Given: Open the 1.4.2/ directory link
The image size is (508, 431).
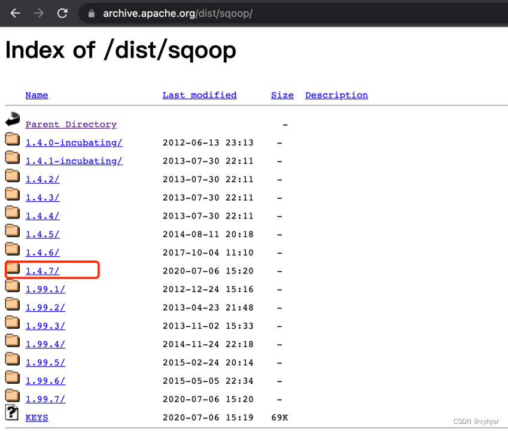Looking at the screenshot, I should pos(42,179).
